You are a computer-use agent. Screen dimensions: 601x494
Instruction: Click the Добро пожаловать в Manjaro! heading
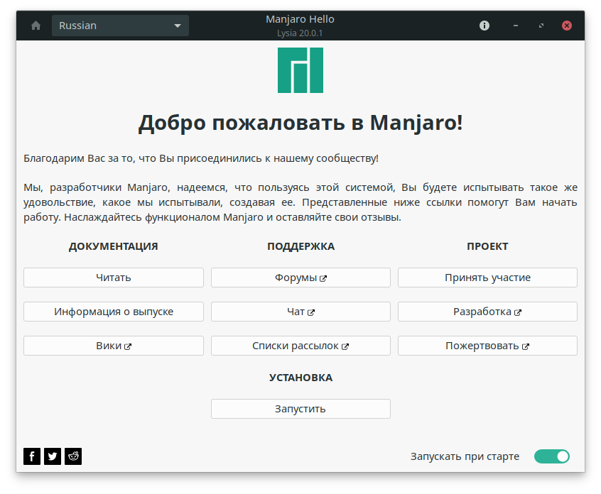click(300, 123)
